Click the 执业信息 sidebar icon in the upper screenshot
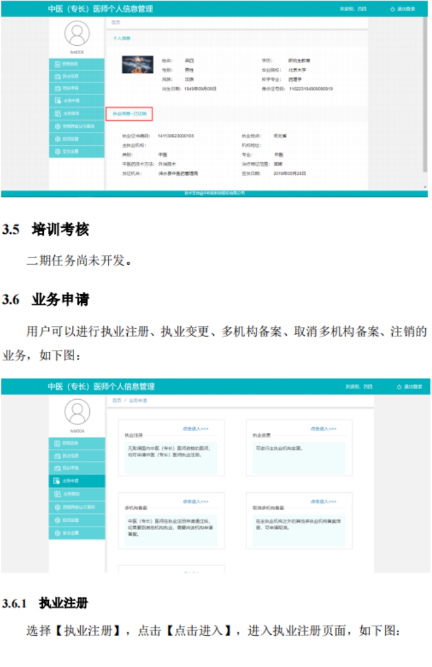This screenshot has height=667, width=432. click(57, 76)
